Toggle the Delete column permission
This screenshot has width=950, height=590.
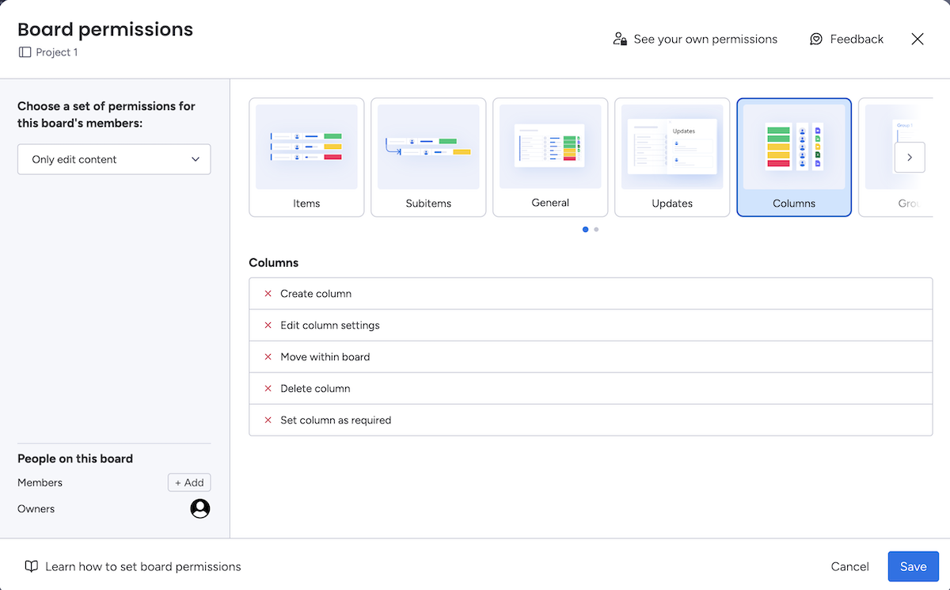[x=268, y=388]
